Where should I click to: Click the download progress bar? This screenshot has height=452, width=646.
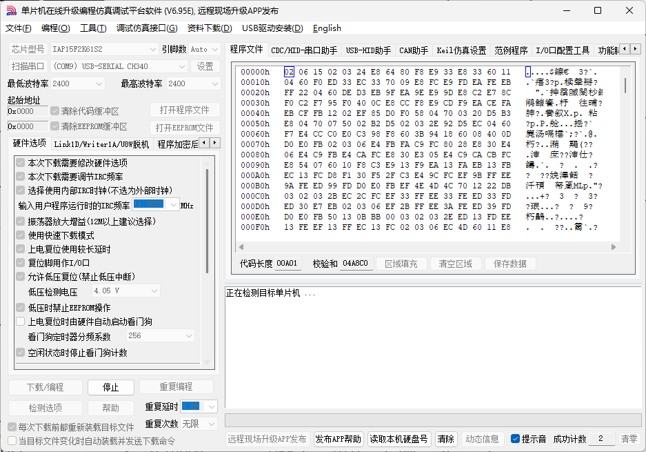pyautogui.click(x=433, y=420)
